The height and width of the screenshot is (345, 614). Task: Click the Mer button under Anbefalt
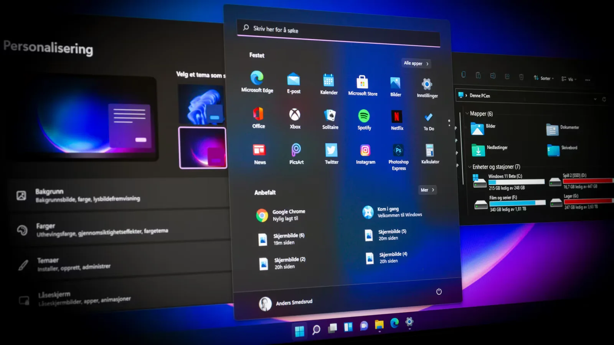[x=427, y=190]
